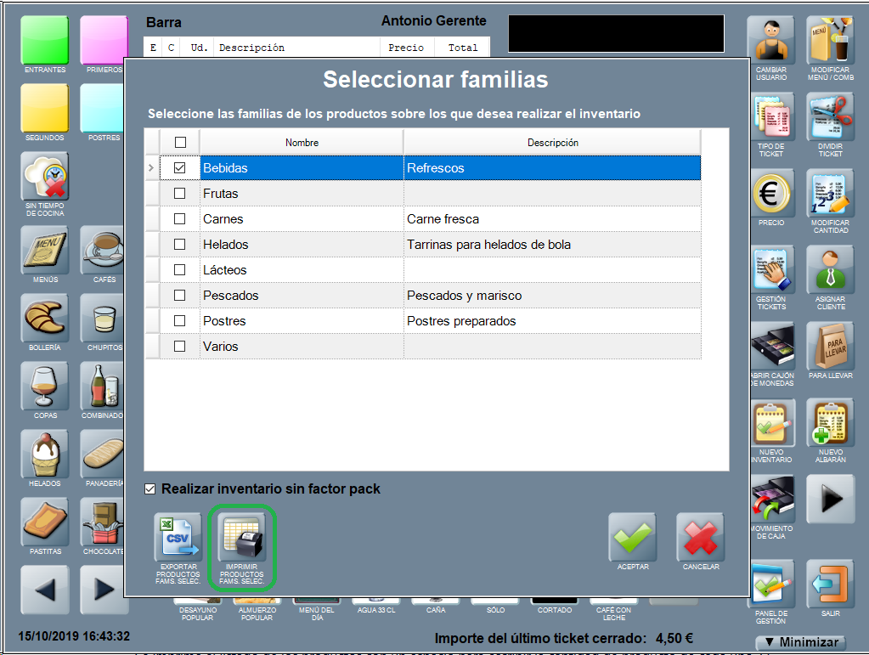Open the Nuevo Albarán icon
The height and width of the screenshot is (655, 869).
(830, 424)
